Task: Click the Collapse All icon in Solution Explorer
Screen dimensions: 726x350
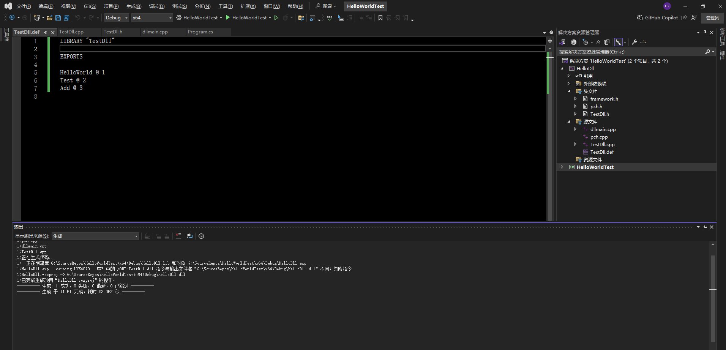Action: click(598, 42)
